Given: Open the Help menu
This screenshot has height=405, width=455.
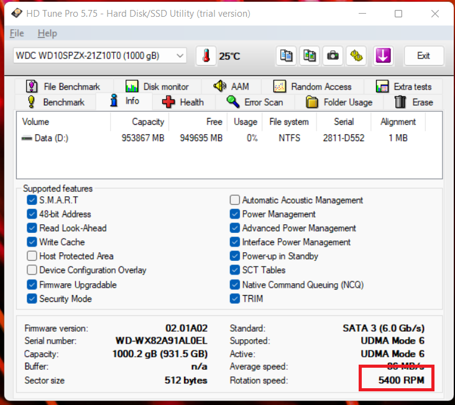Looking at the screenshot, I should (x=47, y=34).
